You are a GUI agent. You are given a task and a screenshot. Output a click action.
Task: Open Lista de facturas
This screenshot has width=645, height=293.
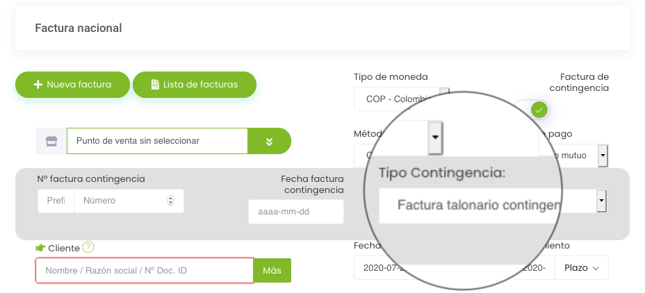[x=195, y=85]
